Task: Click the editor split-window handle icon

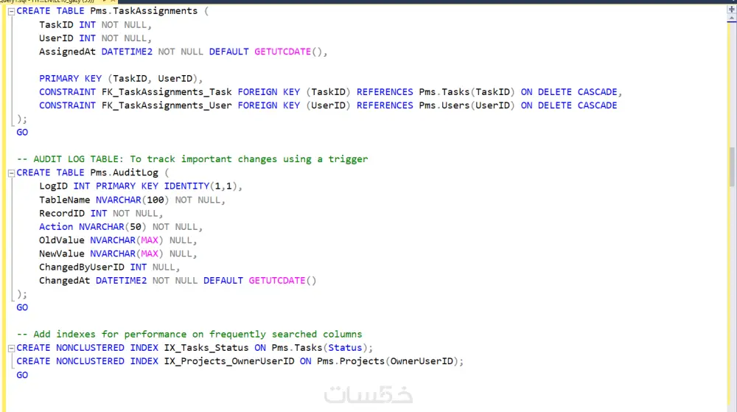Action: [731, 9]
